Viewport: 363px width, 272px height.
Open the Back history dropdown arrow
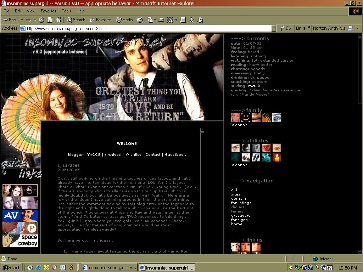pos(22,20)
